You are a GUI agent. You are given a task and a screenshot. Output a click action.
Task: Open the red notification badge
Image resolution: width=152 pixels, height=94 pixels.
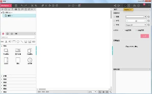(x=144, y=5)
